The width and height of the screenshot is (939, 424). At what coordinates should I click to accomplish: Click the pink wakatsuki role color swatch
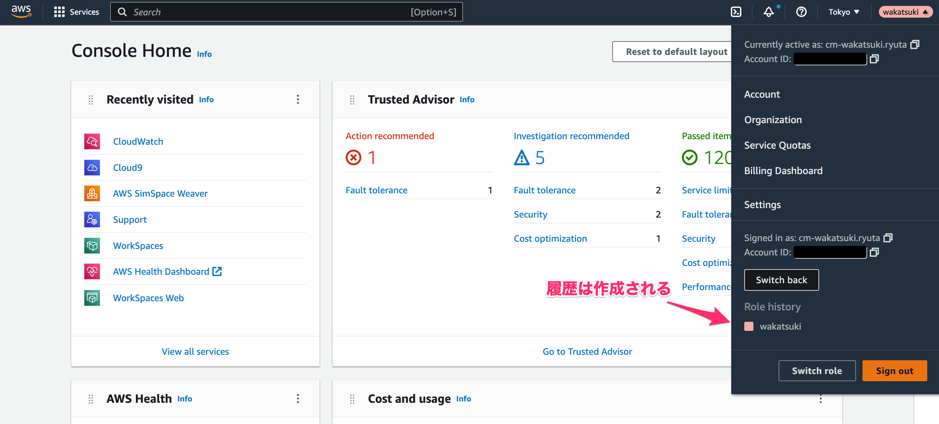[748, 326]
